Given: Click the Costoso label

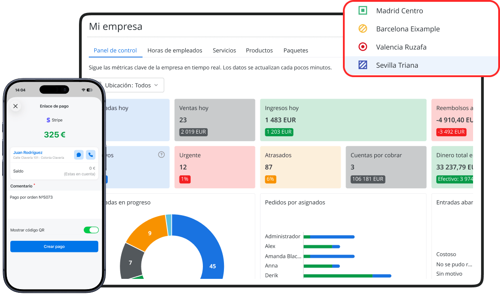Looking at the screenshot, I should tap(446, 254).
